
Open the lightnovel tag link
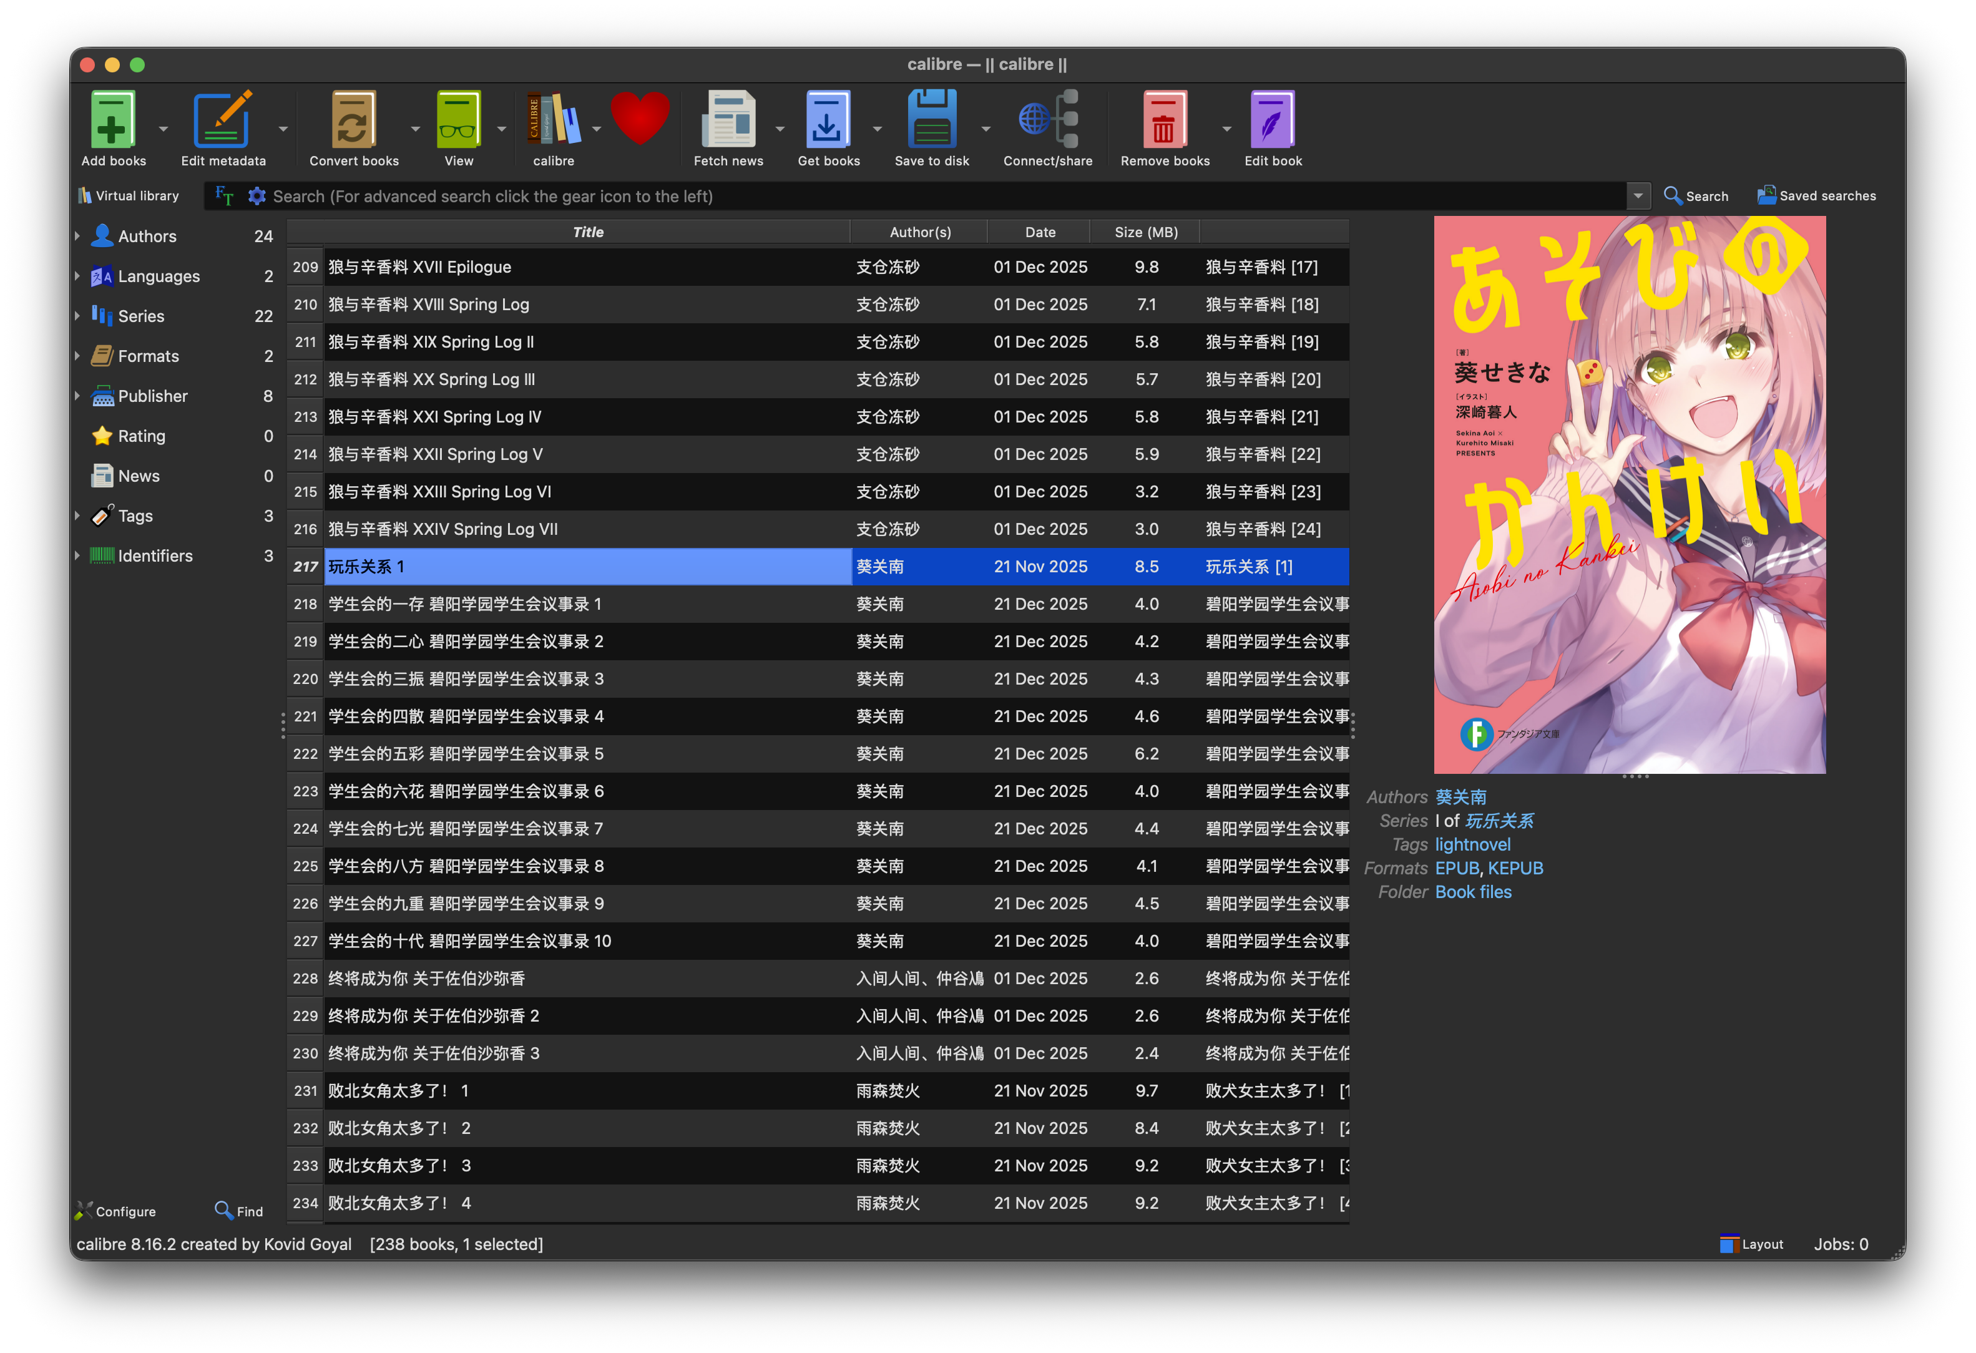click(1473, 844)
